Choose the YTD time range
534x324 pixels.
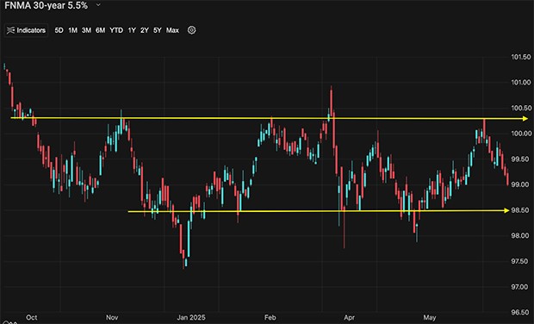click(x=116, y=30)
